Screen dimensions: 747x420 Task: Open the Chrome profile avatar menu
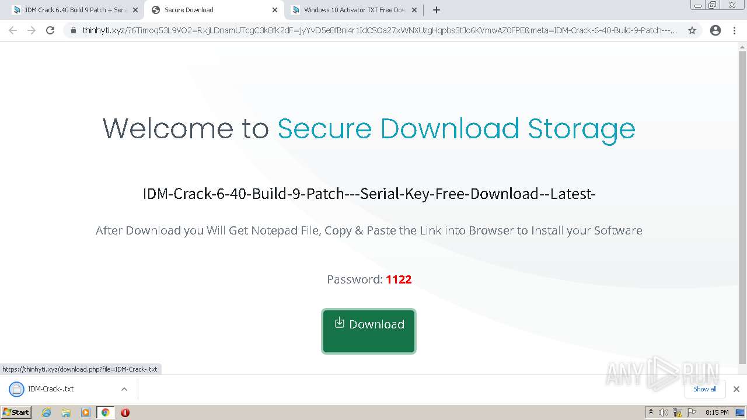715,30
